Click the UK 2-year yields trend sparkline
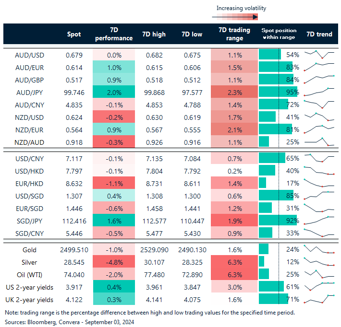341x327 pixels. (318, 299)
